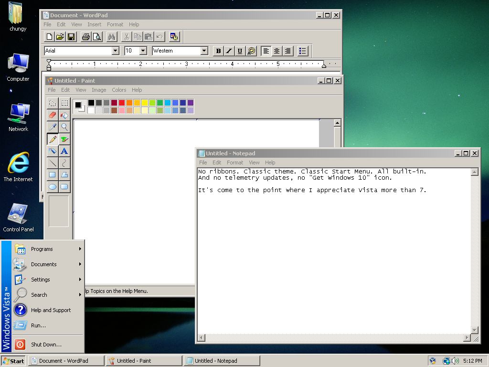
Task: Toggle Align Right in WordPad
Action: click(287, 51)
